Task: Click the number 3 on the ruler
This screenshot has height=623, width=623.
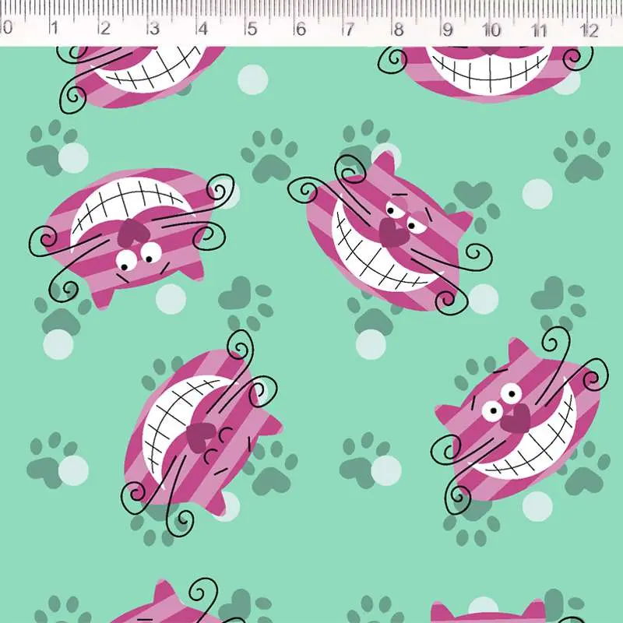Action: (x=153, y=30)
